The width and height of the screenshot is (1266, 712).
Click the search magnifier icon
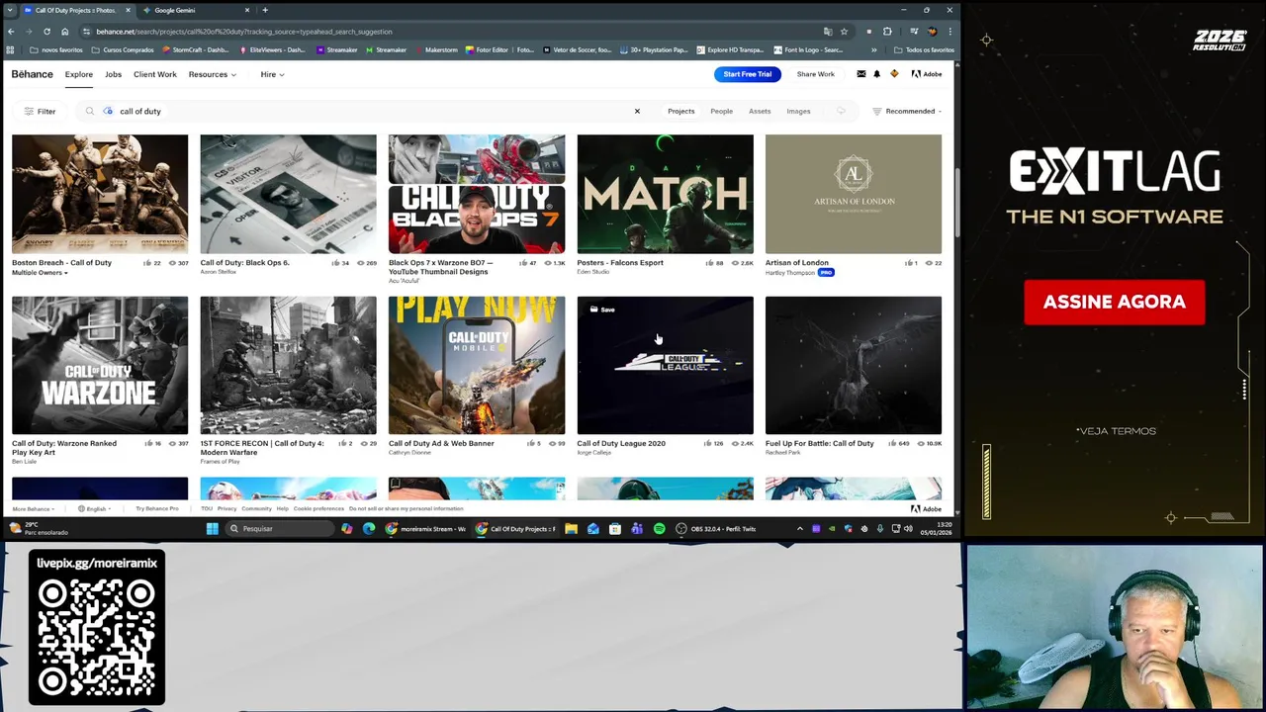click(90, 111)
